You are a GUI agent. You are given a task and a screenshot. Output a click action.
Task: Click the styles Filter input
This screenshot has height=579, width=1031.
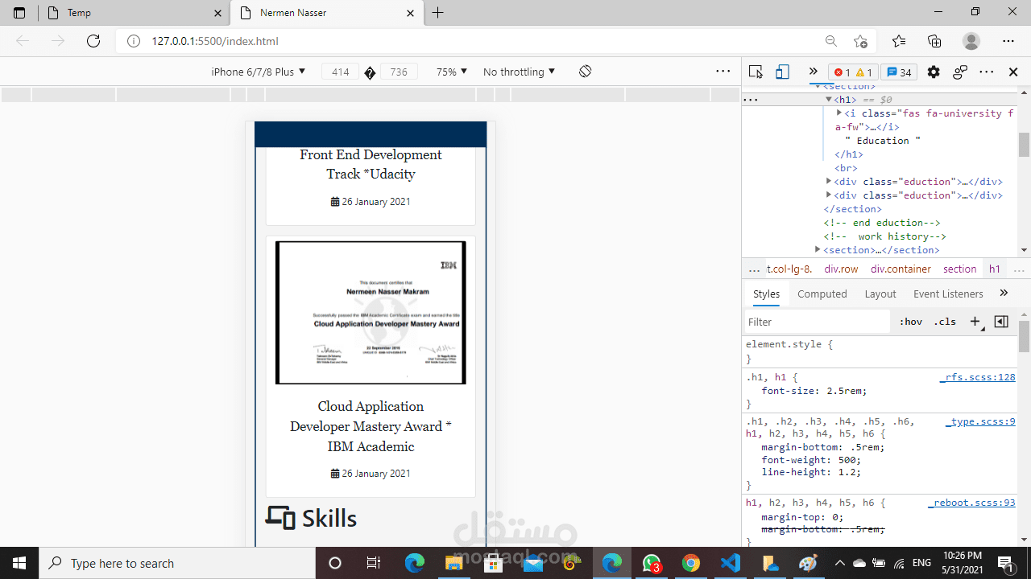tap(818, 322)
